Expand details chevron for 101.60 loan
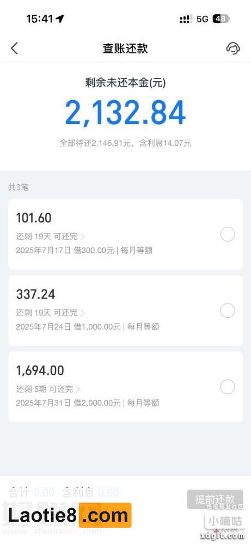 click(x=82, y=237)
